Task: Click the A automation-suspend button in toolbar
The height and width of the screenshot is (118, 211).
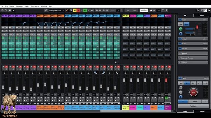Action: [x=92, y=10]
